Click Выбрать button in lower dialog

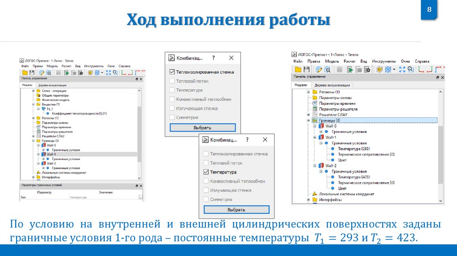237,210
